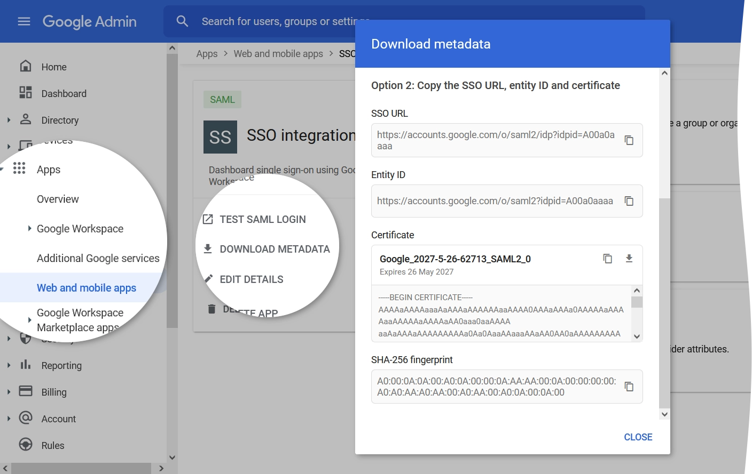Click the Rules icon in sidebar

tap(26, 444)
